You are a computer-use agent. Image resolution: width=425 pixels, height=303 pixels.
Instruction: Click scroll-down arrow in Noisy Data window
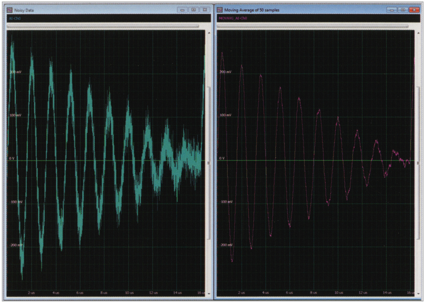(x=209, y=294)
